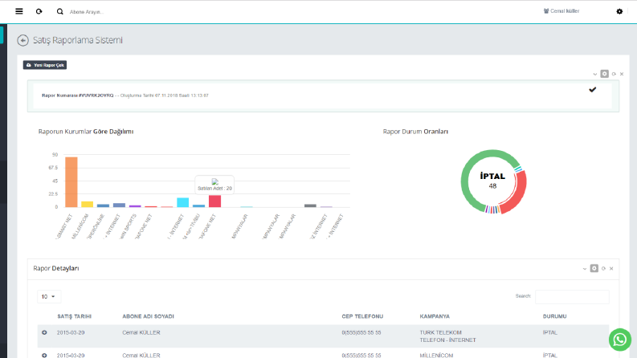Click the TURK TELEKOM TELEFON - İNTERNET cell
Viewport: 637px width, 358px height.
click(447, 336)
